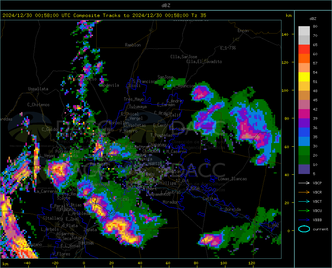Click the TUNUYAN place label
Viewport: 332px width, 268px height.
click(86, 243)
